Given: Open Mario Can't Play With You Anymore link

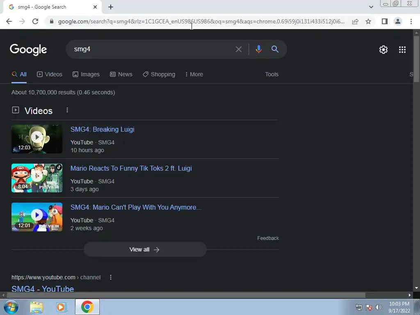Looking at the screenshot, I should (x=136, y=207).
